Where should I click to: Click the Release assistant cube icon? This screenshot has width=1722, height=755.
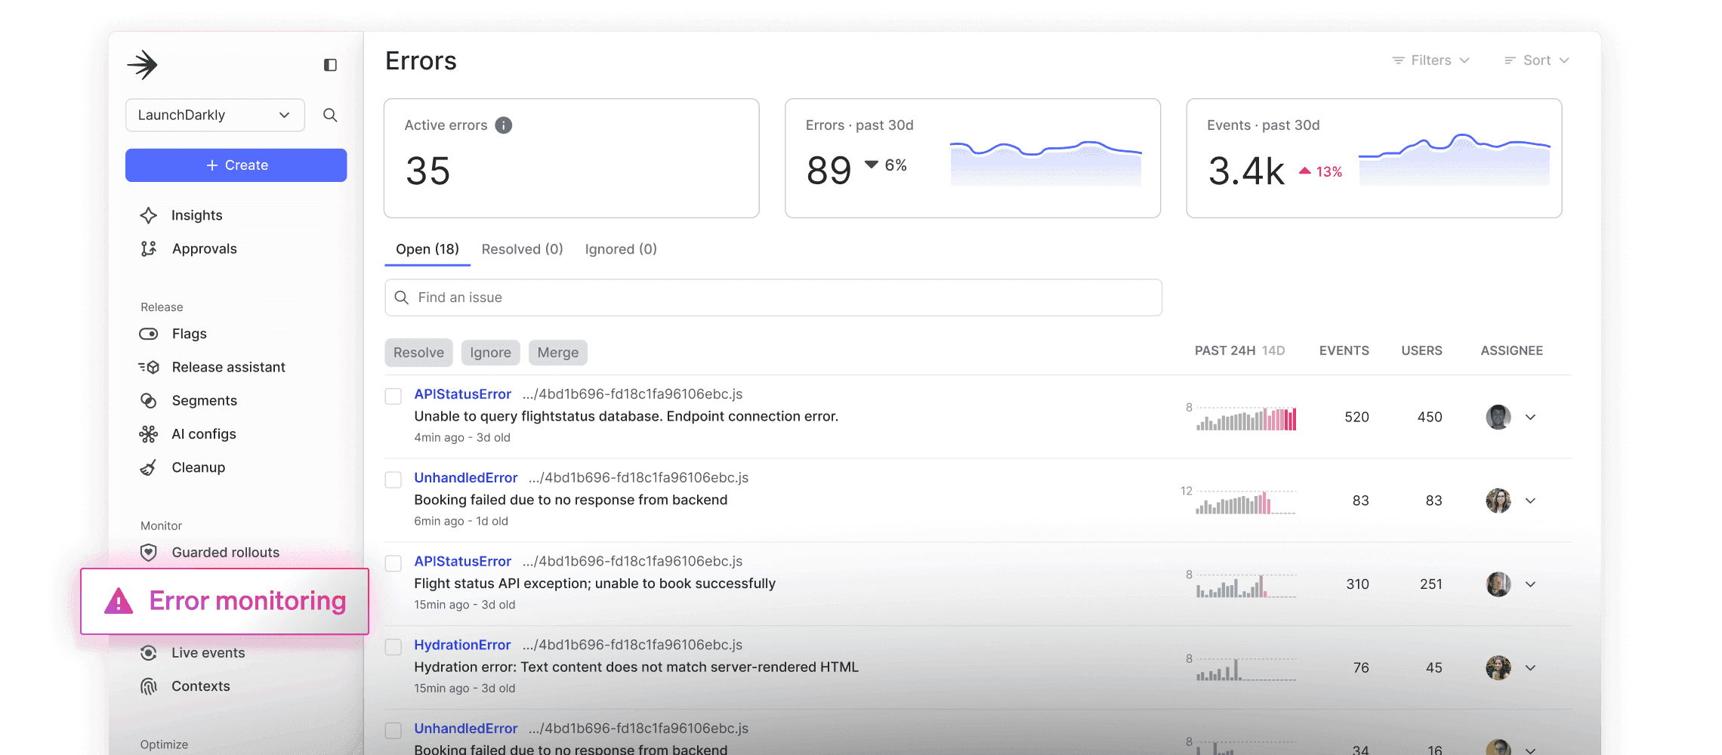(148, 367)
